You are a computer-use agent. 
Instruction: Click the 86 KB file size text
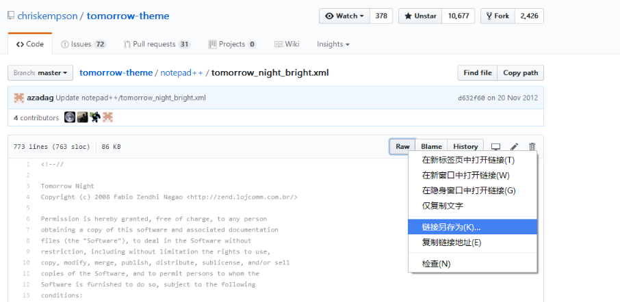(111, 146)
